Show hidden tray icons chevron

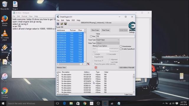163,103
